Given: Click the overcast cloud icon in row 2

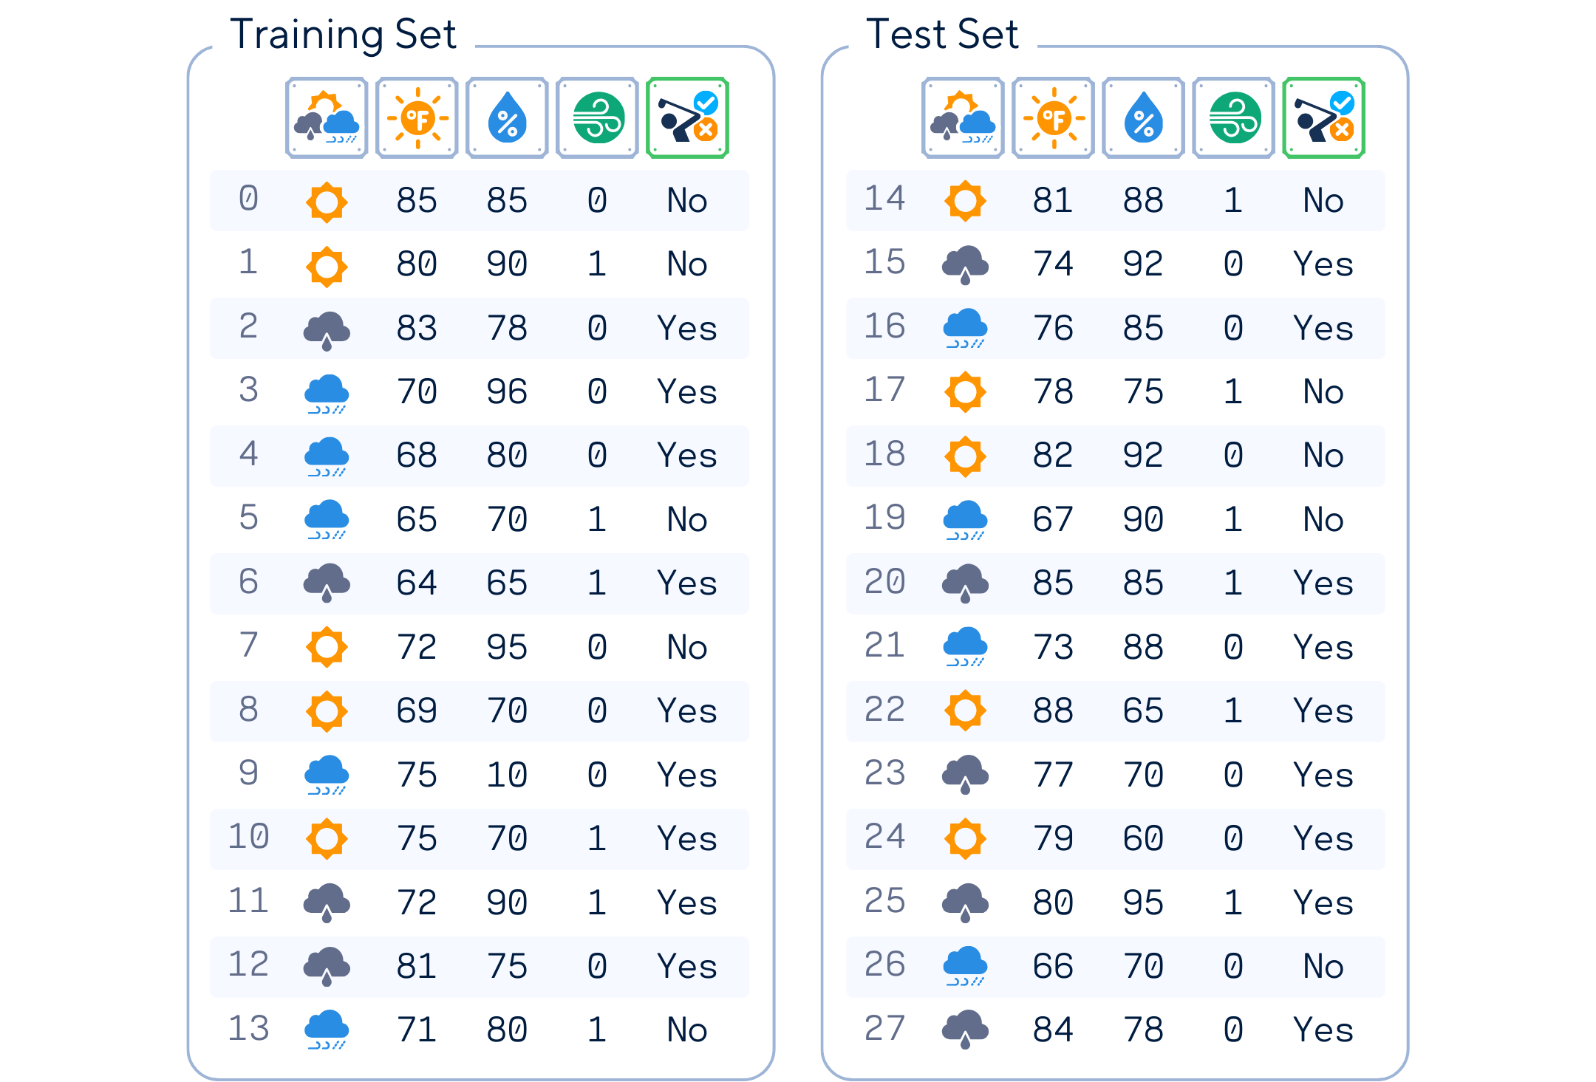Looking at the screenshot, I should click(327, 329).
